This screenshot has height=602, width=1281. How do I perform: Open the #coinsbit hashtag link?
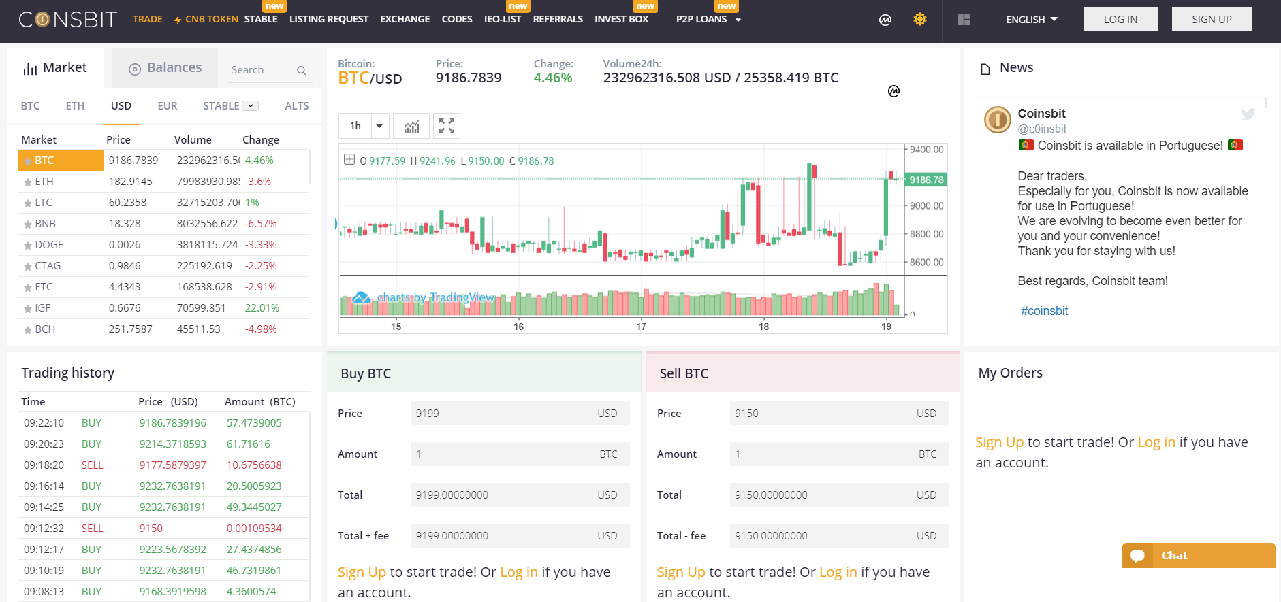point(1044,311)
